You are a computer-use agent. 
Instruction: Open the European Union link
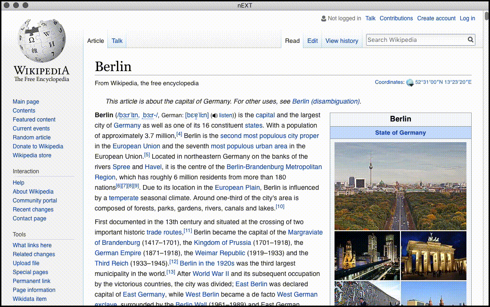coord(136,146)
